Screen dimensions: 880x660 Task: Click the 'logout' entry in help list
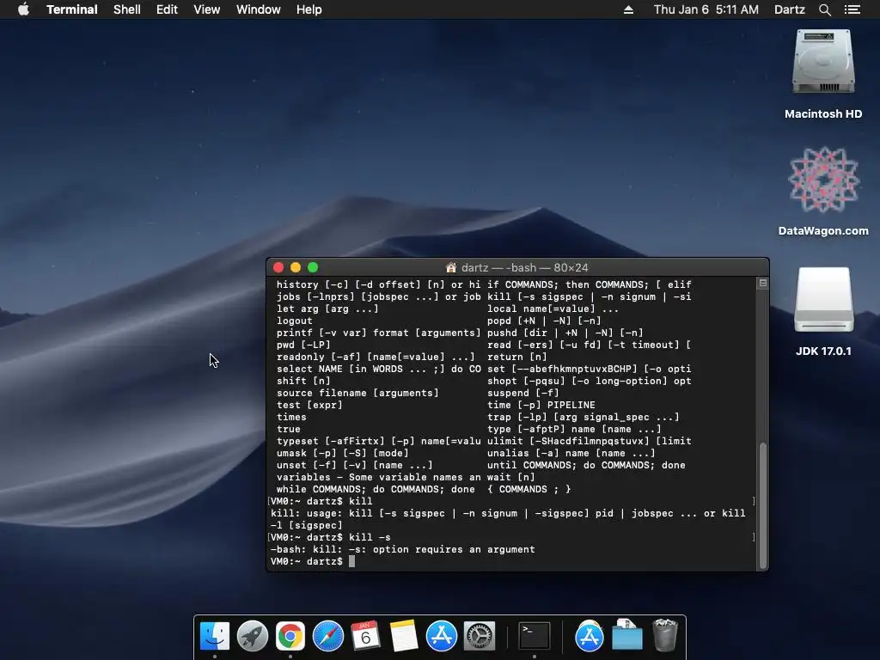pos(294,321)
